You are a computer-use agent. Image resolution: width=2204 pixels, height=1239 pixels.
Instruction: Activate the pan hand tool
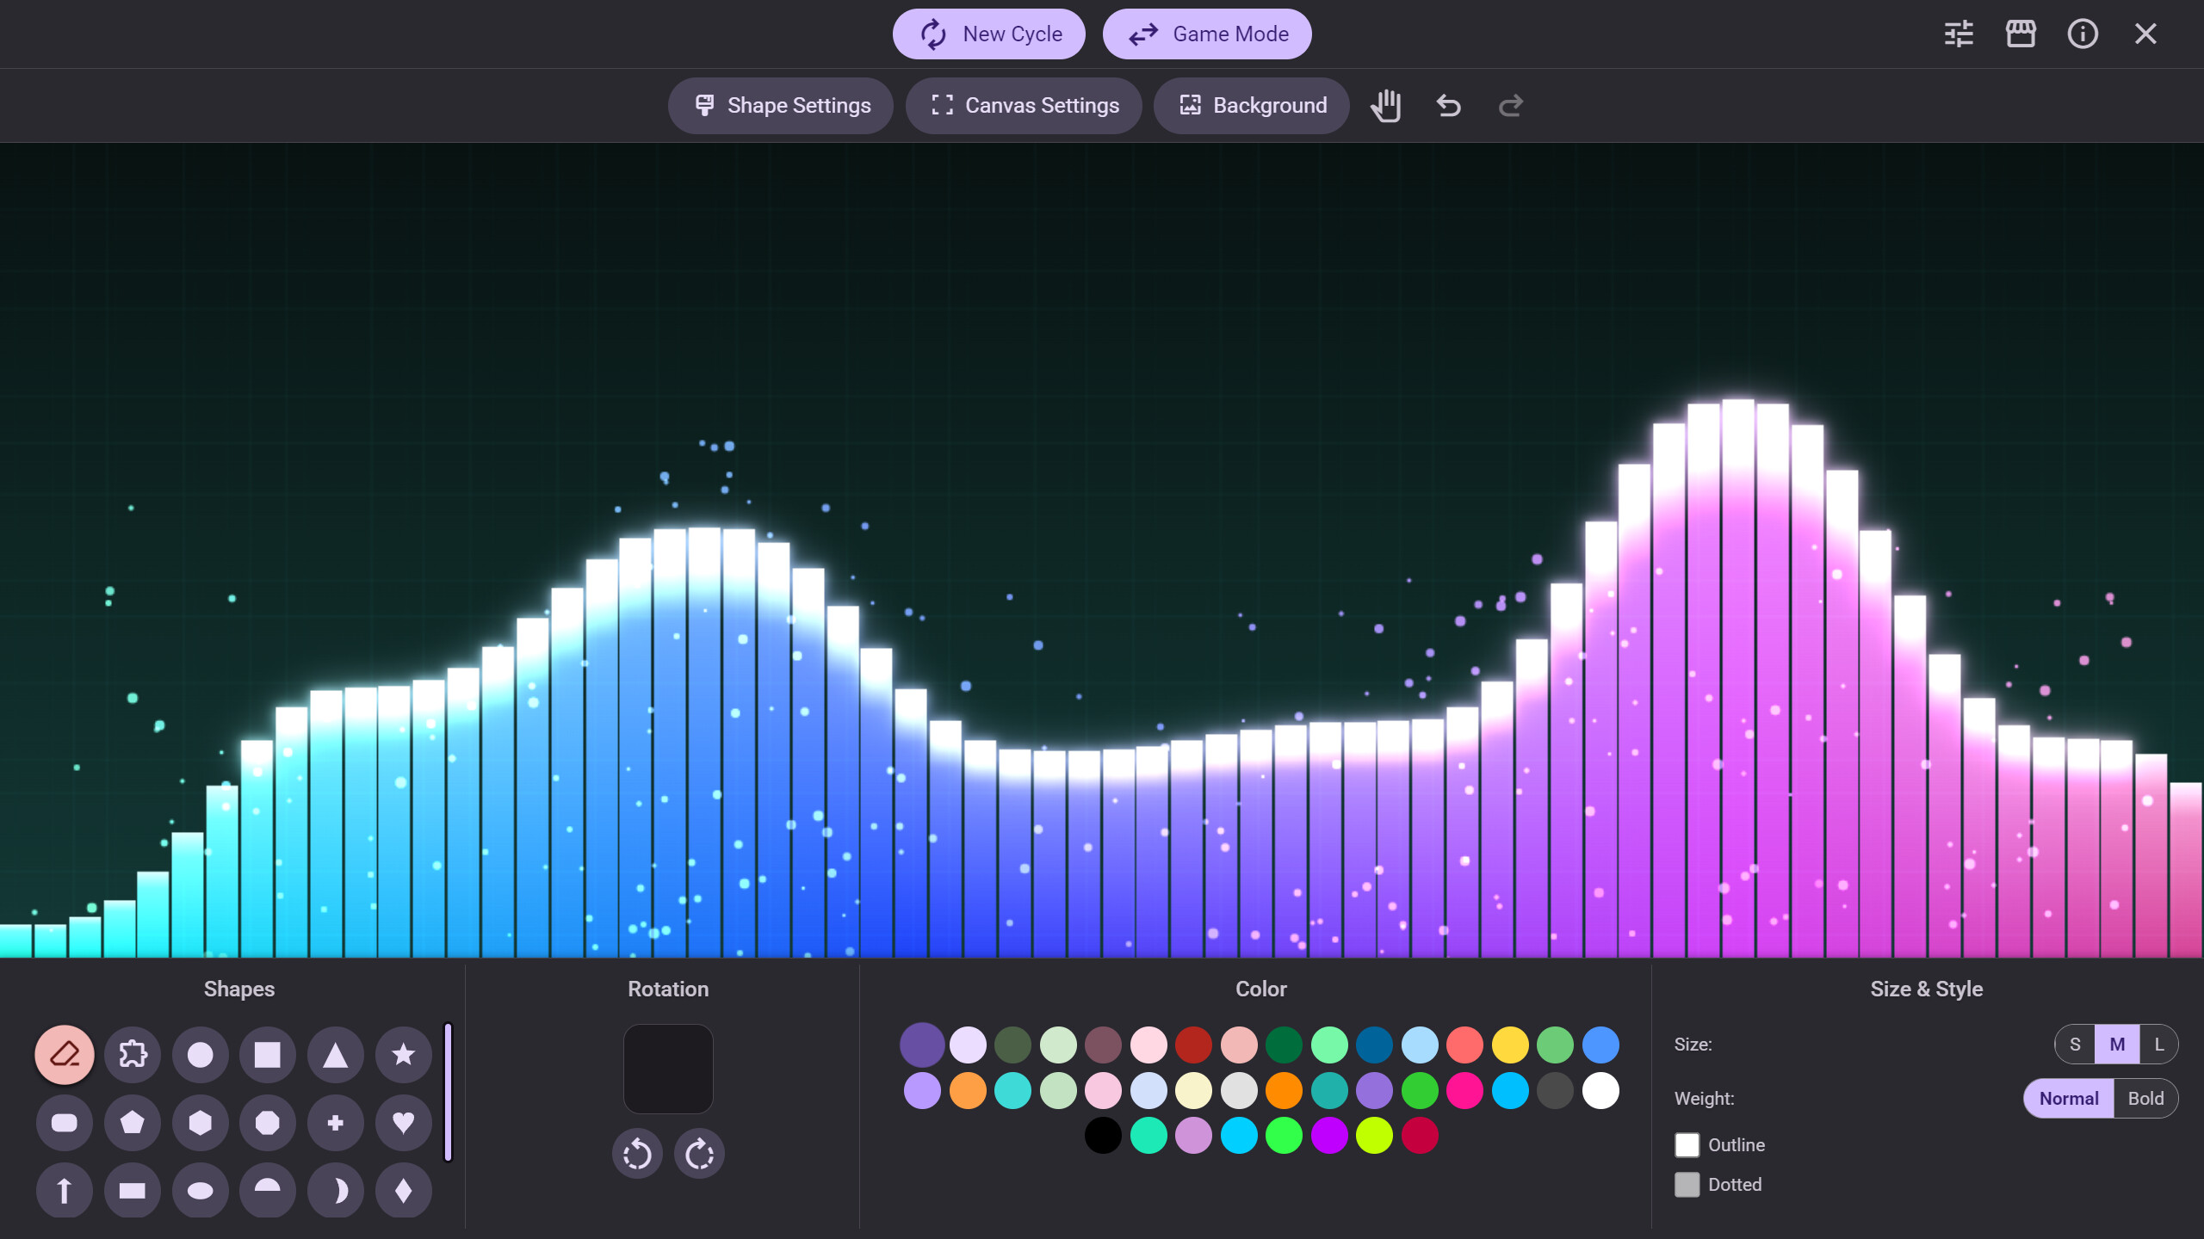pos(1386,105)
